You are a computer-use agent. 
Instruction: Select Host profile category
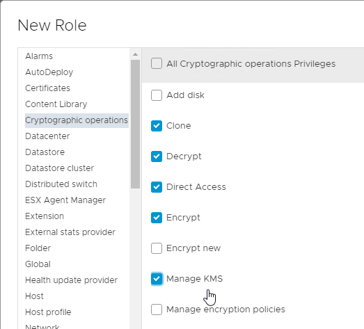tap(48, 312)
